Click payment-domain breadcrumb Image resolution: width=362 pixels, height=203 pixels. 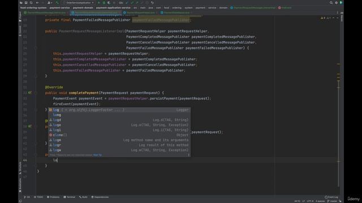pos(83,7)
